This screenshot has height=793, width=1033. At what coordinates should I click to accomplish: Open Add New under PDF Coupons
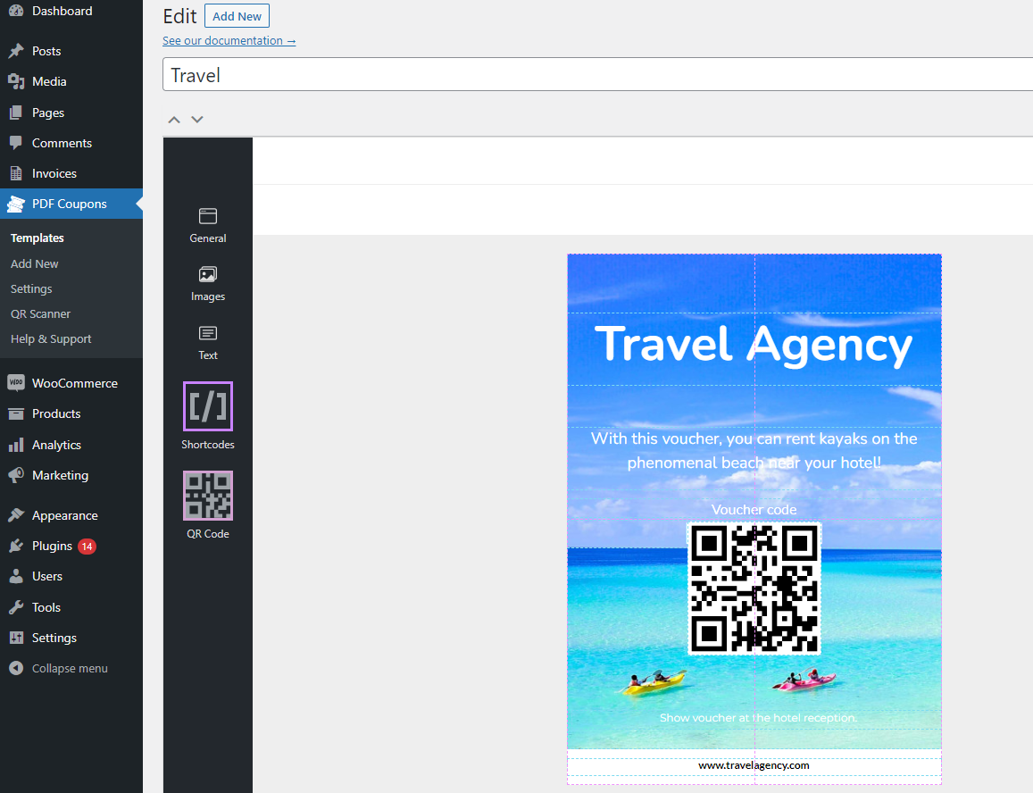pos(34,263)
